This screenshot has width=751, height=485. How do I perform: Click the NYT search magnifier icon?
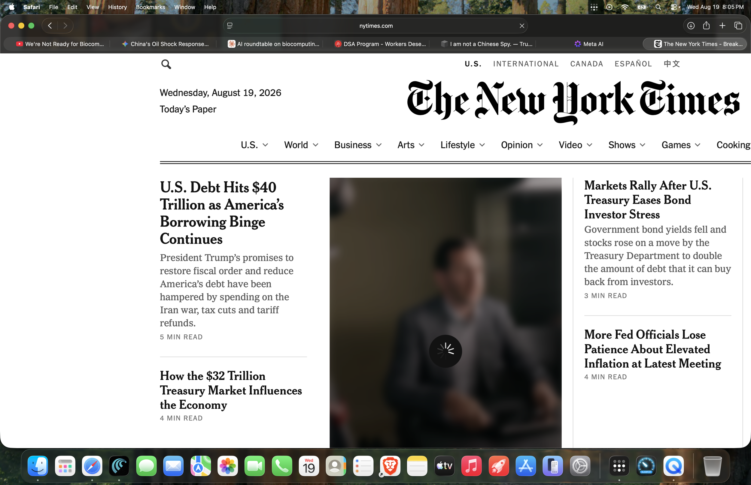[x=166, y=64]
